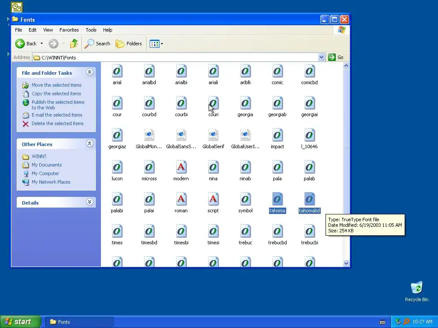The width and height of the screenshot is (438, 328).
Task: Click the scrollbar up arrow
Action: point(346,66)
